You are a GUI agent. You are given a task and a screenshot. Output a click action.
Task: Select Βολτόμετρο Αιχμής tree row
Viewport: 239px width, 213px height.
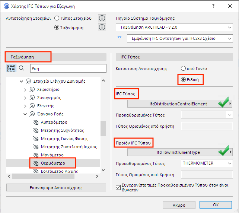coord(53,171)
